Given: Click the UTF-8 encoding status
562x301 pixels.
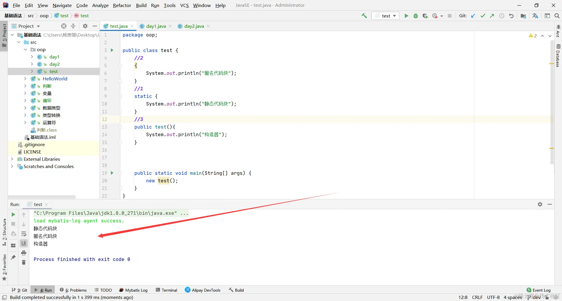Looking at the screenshot, I should point(493,297).
